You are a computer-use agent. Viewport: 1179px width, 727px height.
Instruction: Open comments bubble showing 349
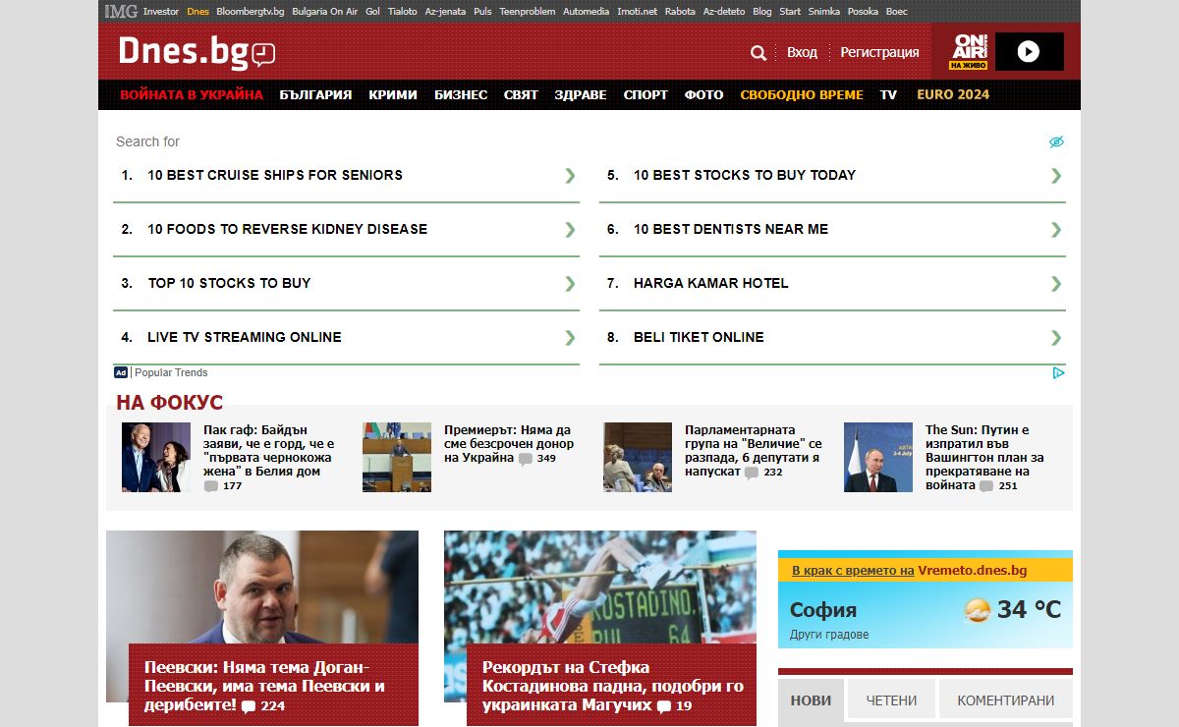pyautogui.click(x=526, y=458)
